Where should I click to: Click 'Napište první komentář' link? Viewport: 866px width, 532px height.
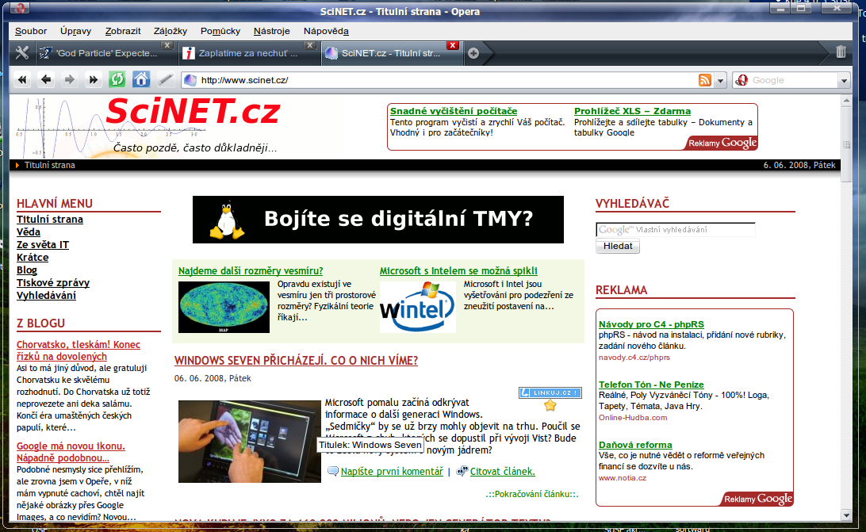[x=392, y=471]
